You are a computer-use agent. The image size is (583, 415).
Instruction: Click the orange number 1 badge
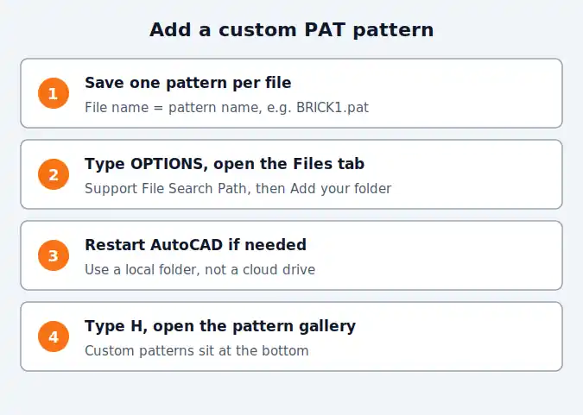54,93
